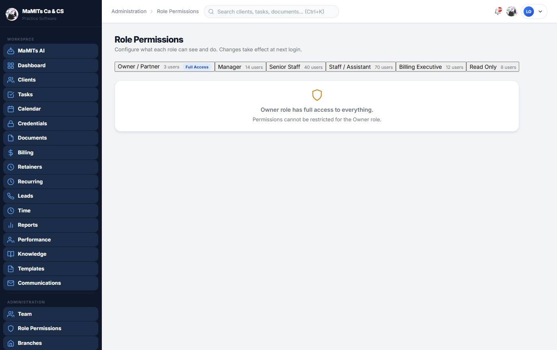The height and width of the screenshot is (350, 557).
Task: Click the Knowledge book icon
Action: click(11, 254)
